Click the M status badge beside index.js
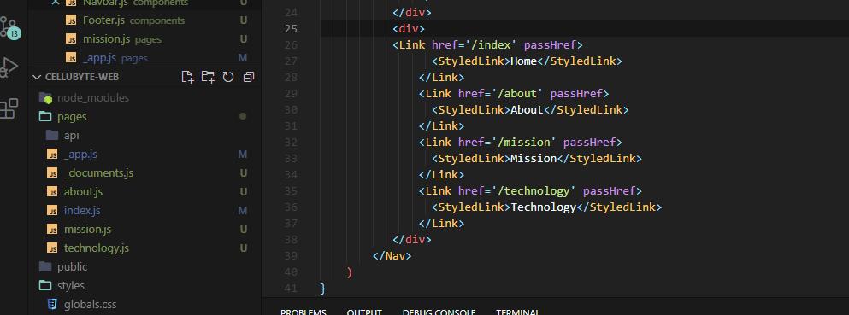 pyautogui.click(x=243, y=210)
